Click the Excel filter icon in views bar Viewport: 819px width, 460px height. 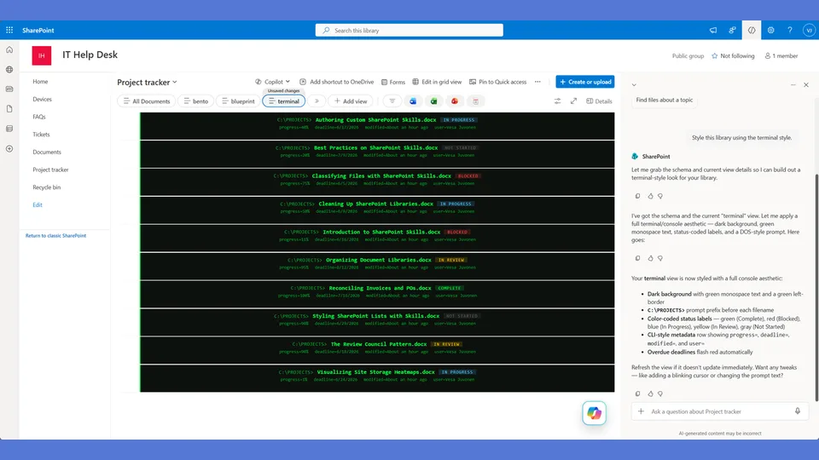tap(433, 101)
